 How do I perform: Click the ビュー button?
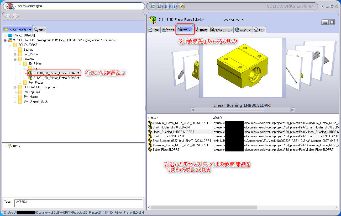click(x=259, y=30)
